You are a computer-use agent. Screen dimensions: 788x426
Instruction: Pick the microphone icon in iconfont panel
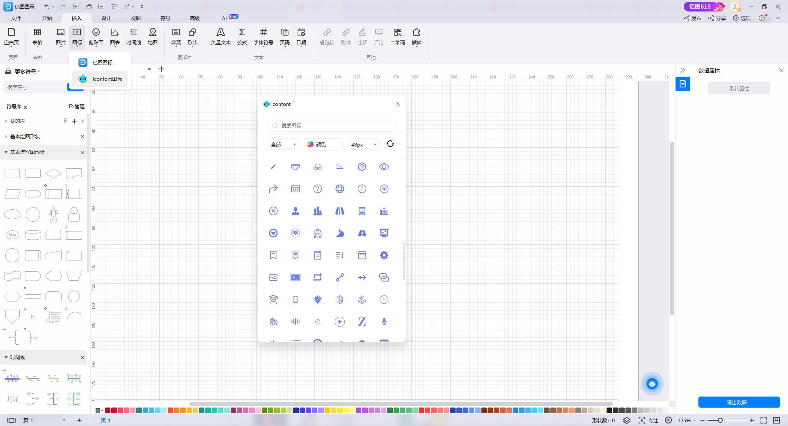[x=384, y=322]
